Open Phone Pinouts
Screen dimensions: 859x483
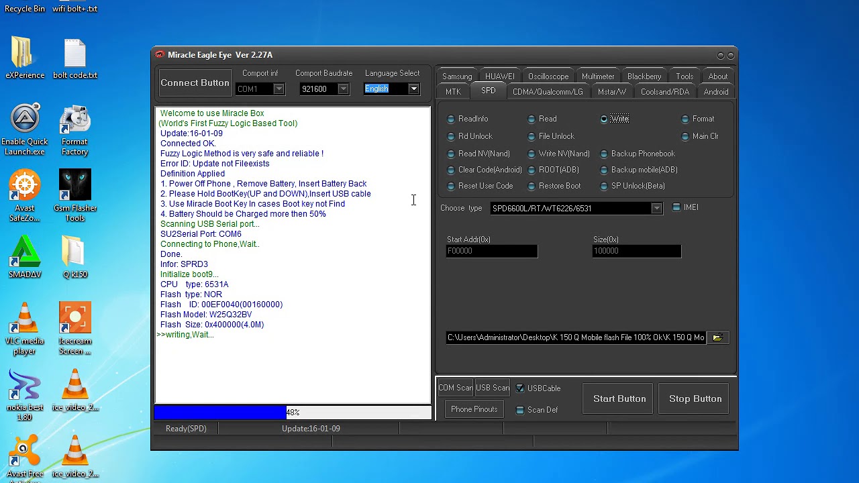coord(474,409)
